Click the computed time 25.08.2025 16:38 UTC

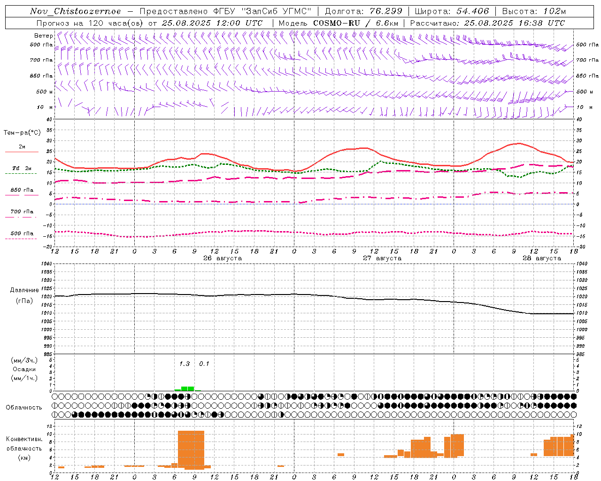click(514, 23)
